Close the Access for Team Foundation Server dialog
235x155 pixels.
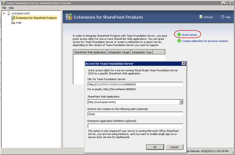(x=184, y=64)
